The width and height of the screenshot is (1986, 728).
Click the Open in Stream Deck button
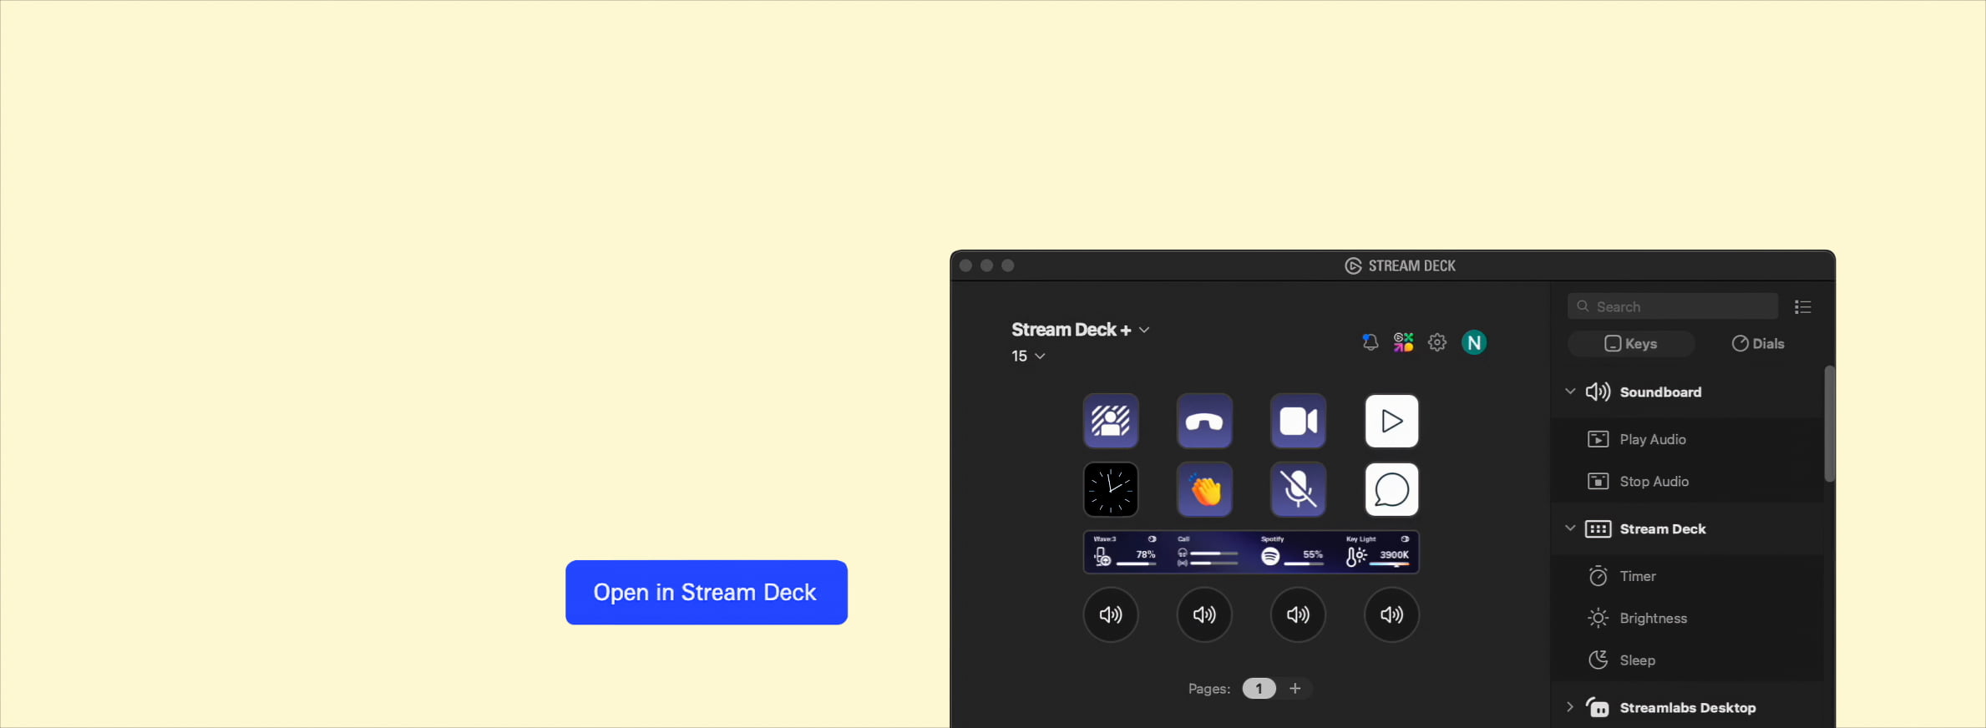coord(706,592)
